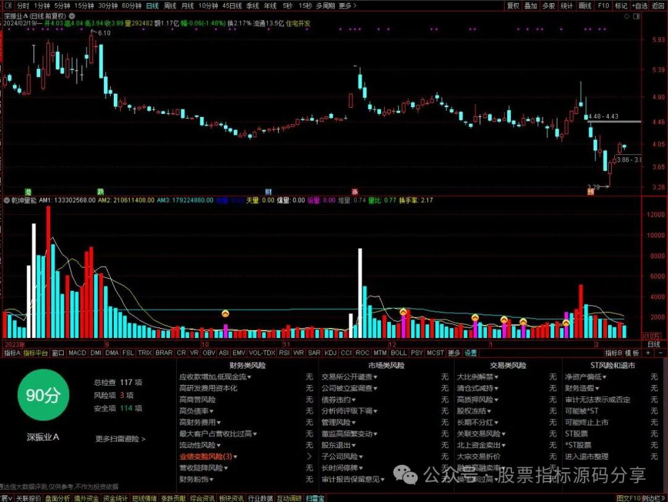Switch to 60分钟 chart period
668x502 pixels.
point(132,6)
